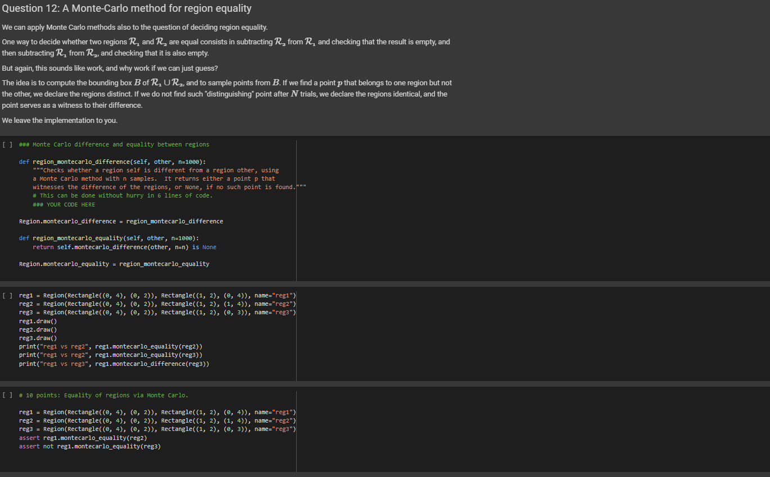Click the reg3 definition in the draw cell
The height and width of the screenshot is (477, 770).
[157, 312]
